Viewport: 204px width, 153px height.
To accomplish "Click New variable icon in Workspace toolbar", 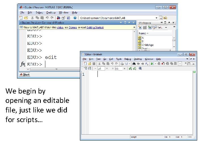I will click(x=140, y=27).
